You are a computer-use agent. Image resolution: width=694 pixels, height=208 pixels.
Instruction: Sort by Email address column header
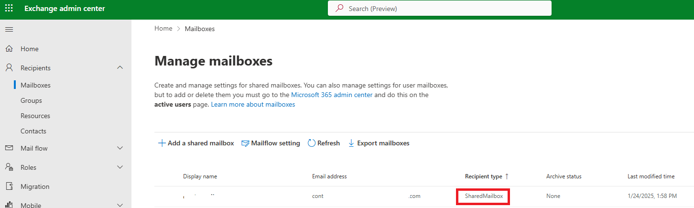pyautogui.click(x=329, y=176)
